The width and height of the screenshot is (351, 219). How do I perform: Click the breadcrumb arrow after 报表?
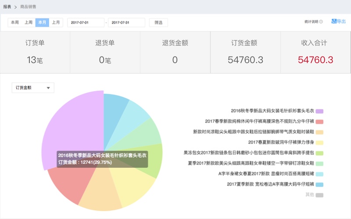(15, 7)
